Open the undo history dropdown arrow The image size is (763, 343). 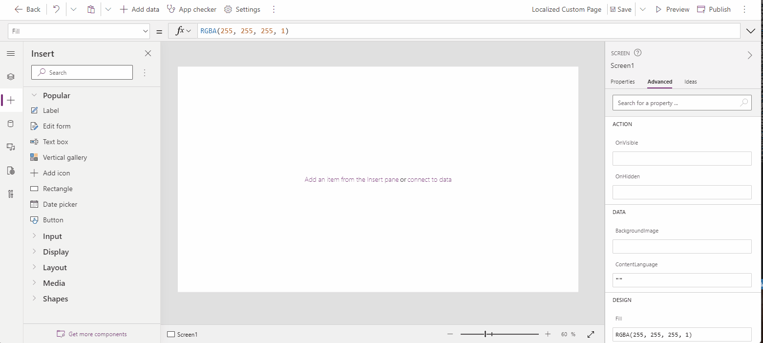(x=73, y=9)
